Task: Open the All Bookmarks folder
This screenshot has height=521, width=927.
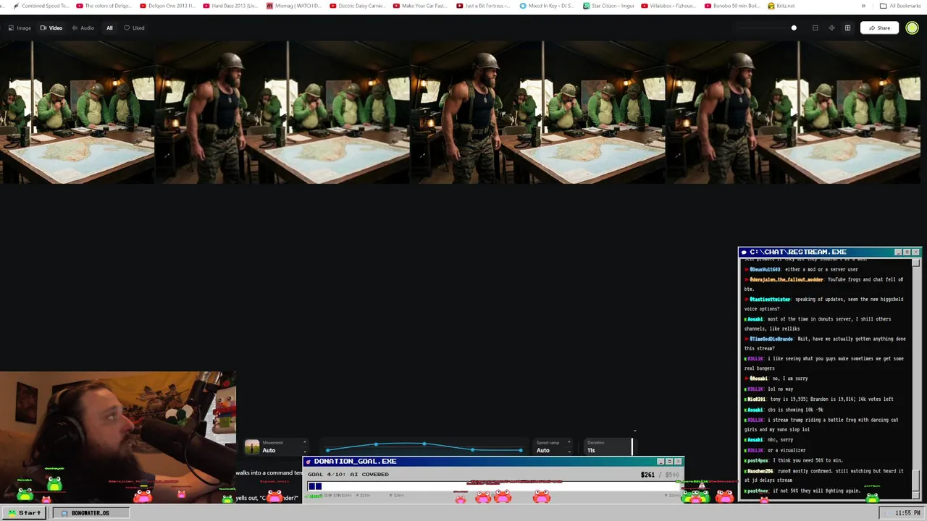Action: pos(900,6)
